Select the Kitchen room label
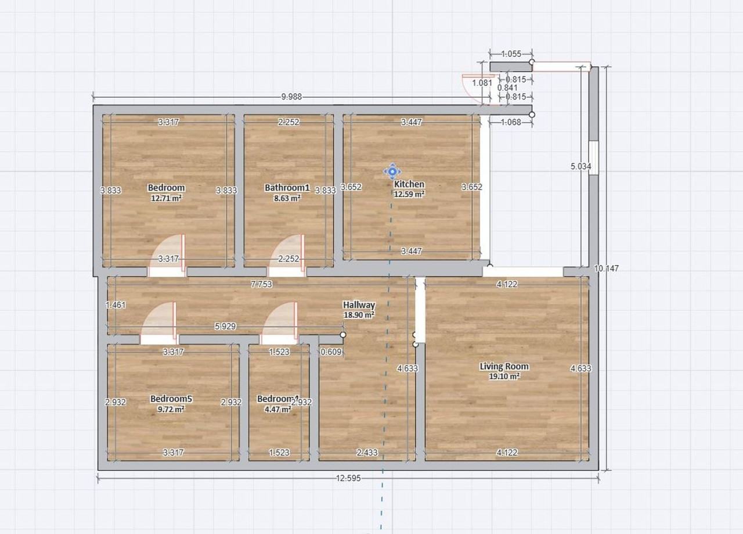 coord(409,184)
